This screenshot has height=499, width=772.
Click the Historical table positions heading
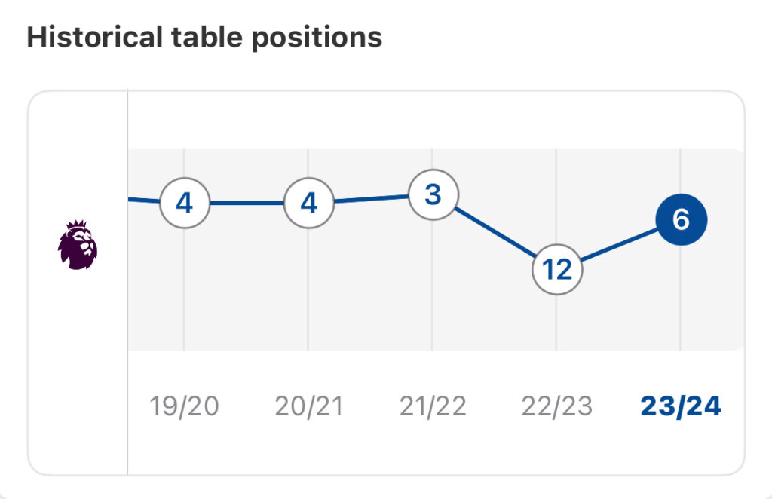pos(204,38)
